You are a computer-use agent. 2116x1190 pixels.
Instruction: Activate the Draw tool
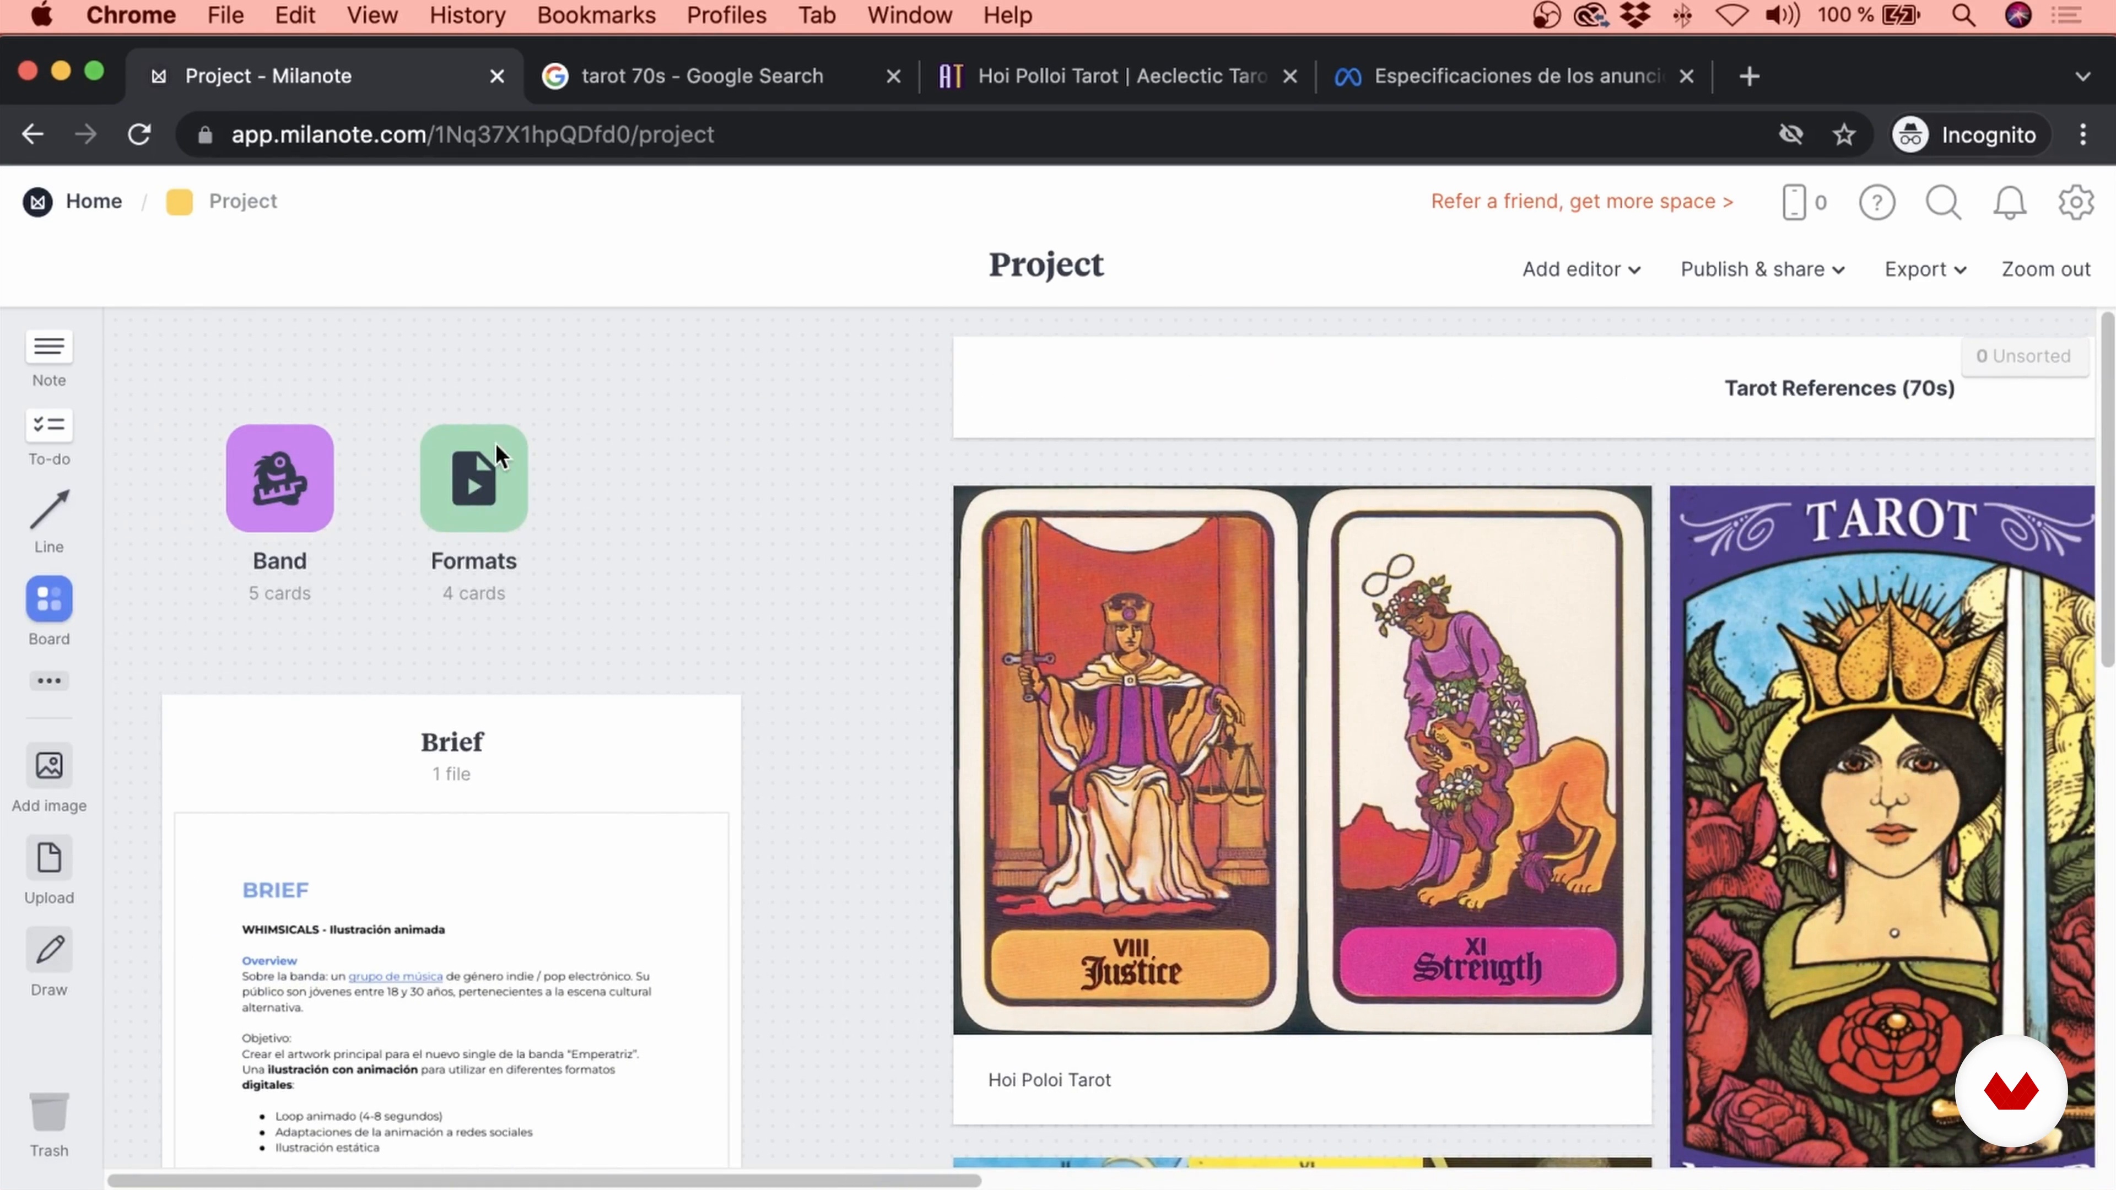[48, 962]
